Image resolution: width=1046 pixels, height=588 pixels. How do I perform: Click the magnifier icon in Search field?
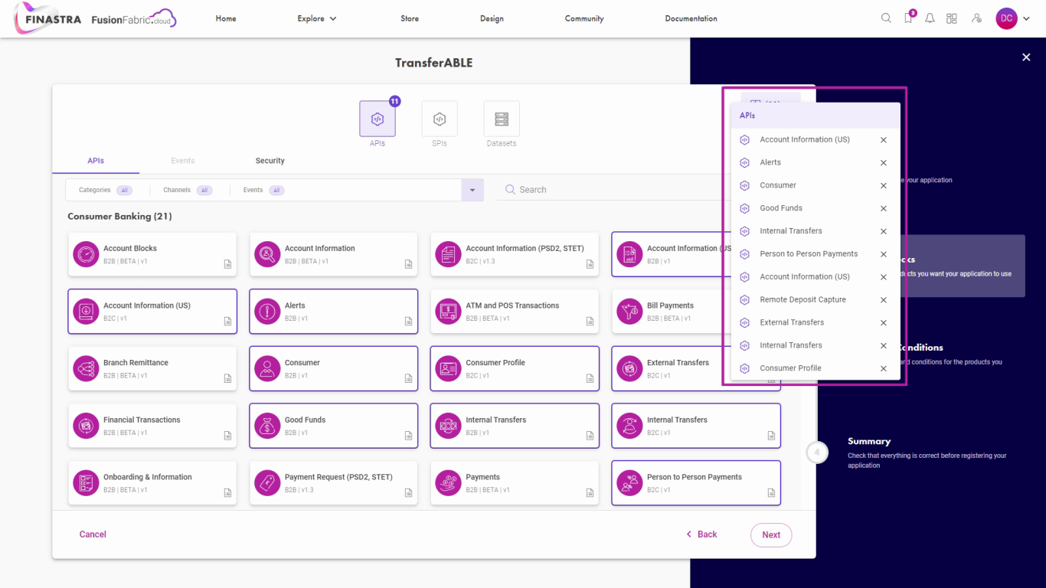[510, 189]
